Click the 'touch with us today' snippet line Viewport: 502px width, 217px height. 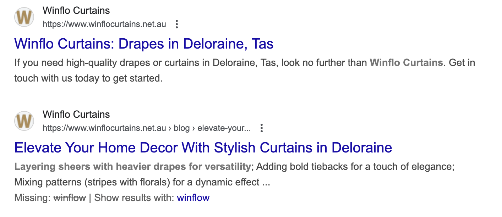click(x=88, y=78)
